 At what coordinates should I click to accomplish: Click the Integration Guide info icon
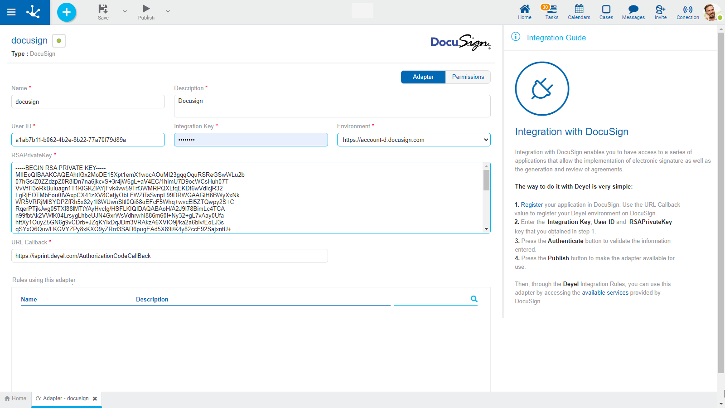pos(516,37)
